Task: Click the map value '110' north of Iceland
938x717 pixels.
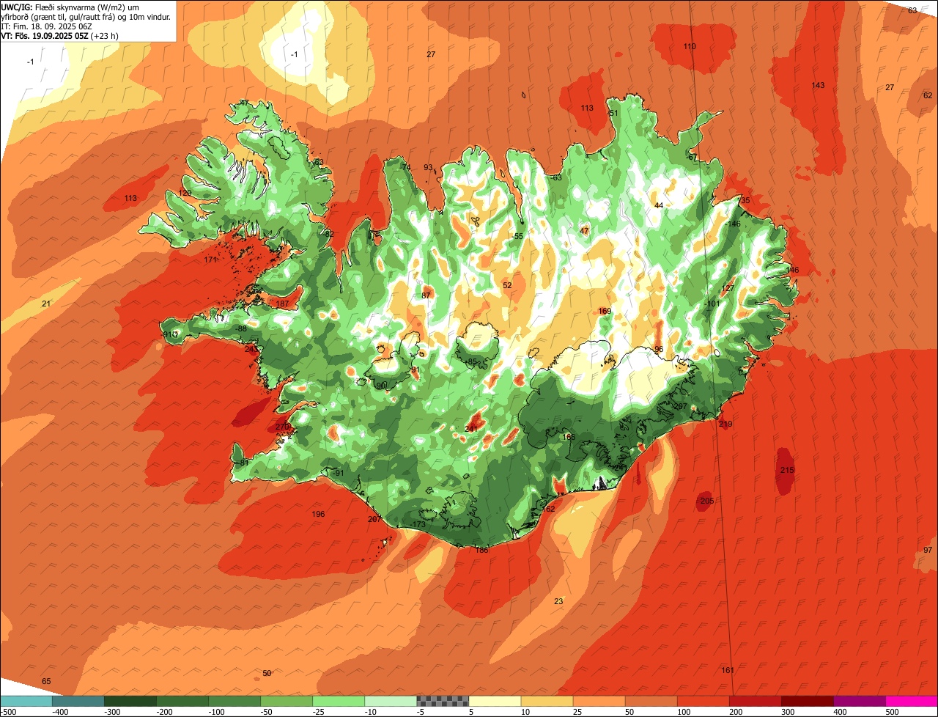Action: click(690, 46)
